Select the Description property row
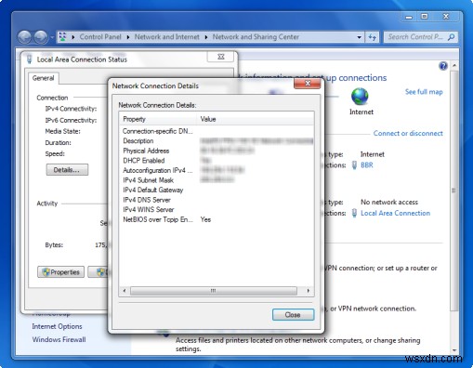 217,141
